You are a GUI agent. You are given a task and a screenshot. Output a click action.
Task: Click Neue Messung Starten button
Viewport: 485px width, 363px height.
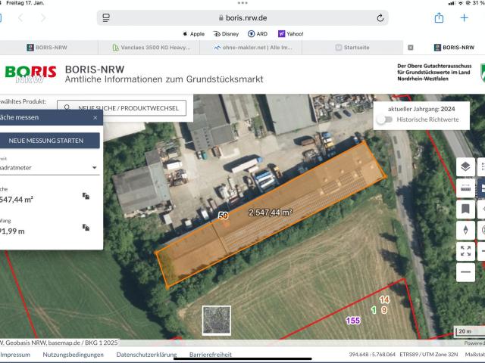(50, 141)
